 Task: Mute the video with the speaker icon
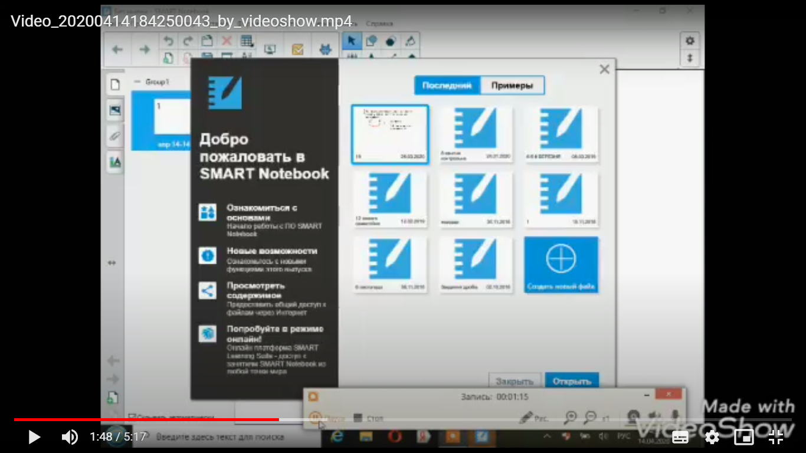[x=70, y=437]
